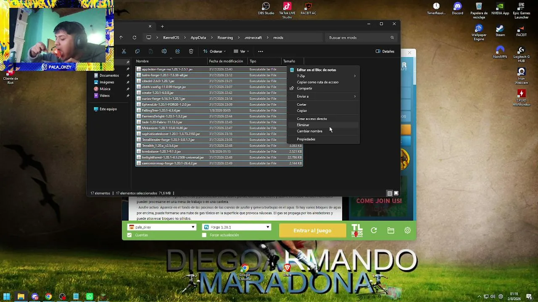Click the Rename icon in Explorer toolbar

tap(164, 51)
